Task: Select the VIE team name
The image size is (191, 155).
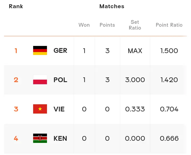Action: coord(59,109)
